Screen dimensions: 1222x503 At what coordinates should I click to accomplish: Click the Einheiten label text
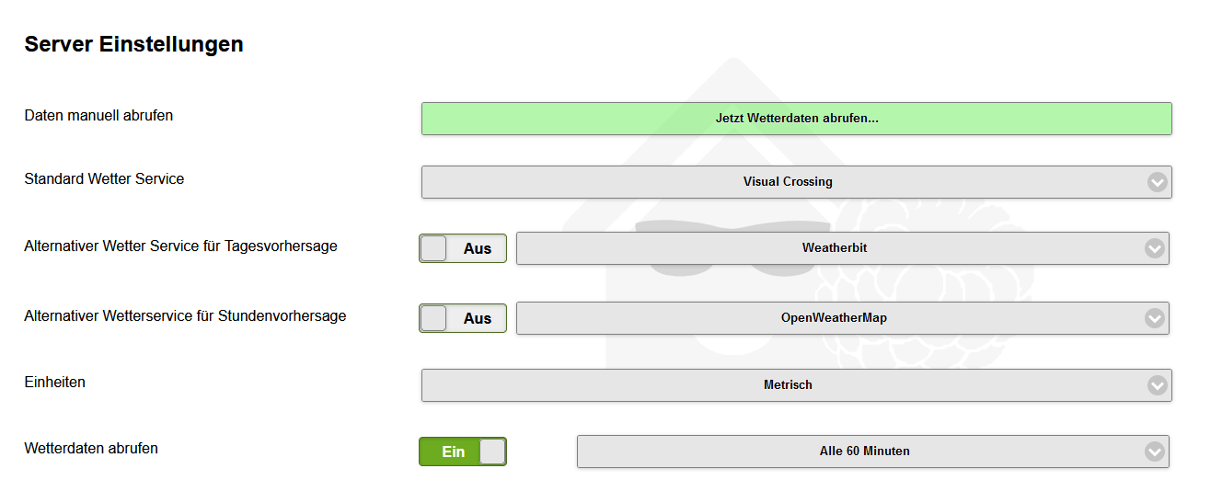click(x=54, y=383)
